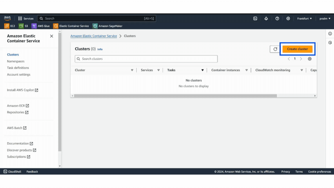Click the AWS logo home icon

[x=7, y=18]
